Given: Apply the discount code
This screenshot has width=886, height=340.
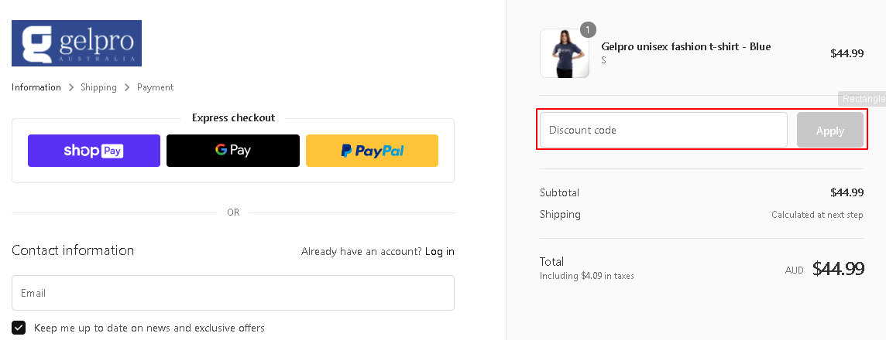Looking at the screenshot, I should (830, 131).
